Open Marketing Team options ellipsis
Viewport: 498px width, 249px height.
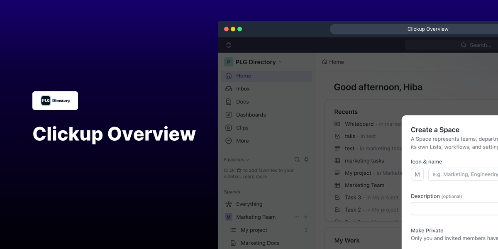click(296, 217)
